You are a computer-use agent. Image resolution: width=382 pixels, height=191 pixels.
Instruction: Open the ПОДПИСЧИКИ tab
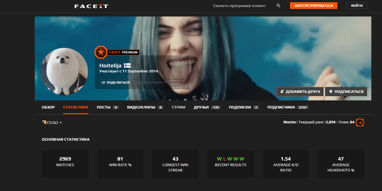[288, 108]
